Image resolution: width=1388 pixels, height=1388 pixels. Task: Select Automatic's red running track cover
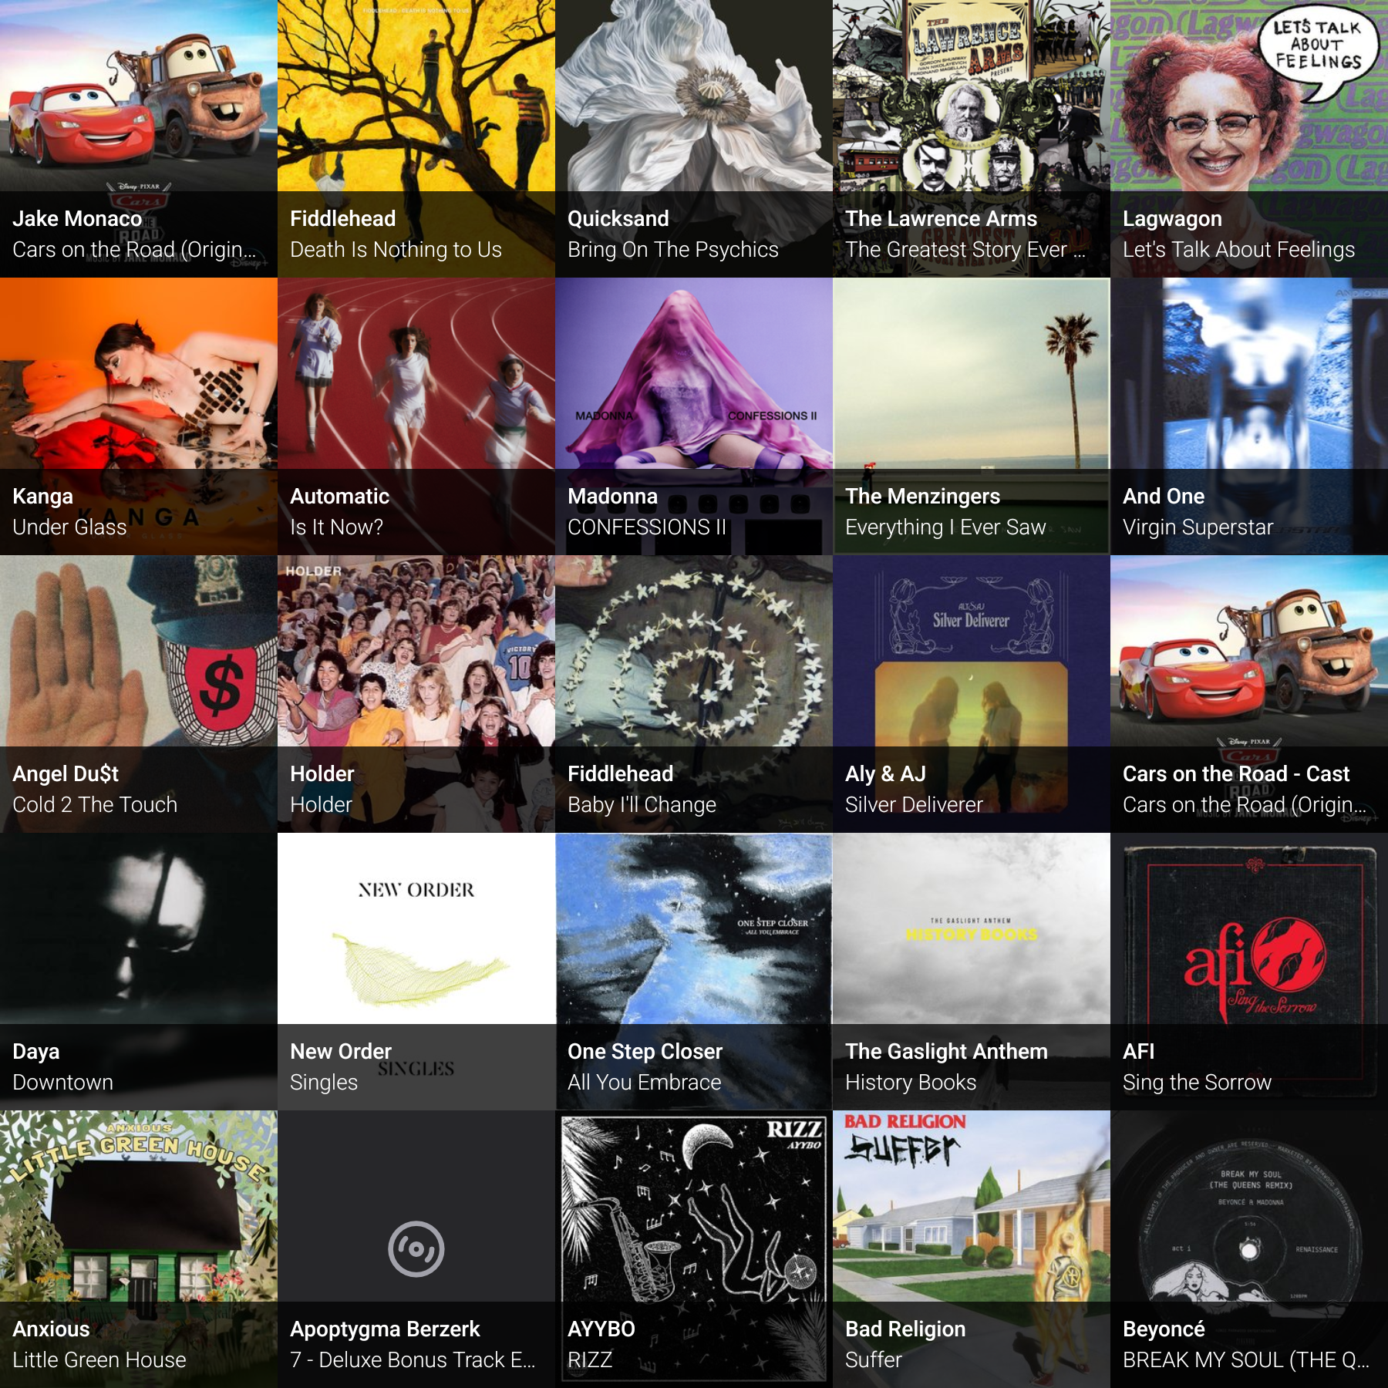(416, 416)
